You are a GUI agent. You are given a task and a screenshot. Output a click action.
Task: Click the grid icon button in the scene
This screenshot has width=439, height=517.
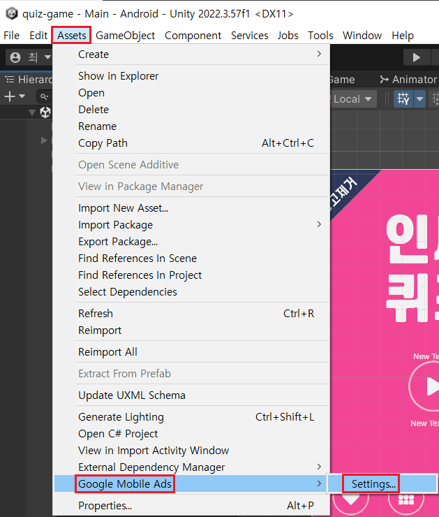click(406, 501)
